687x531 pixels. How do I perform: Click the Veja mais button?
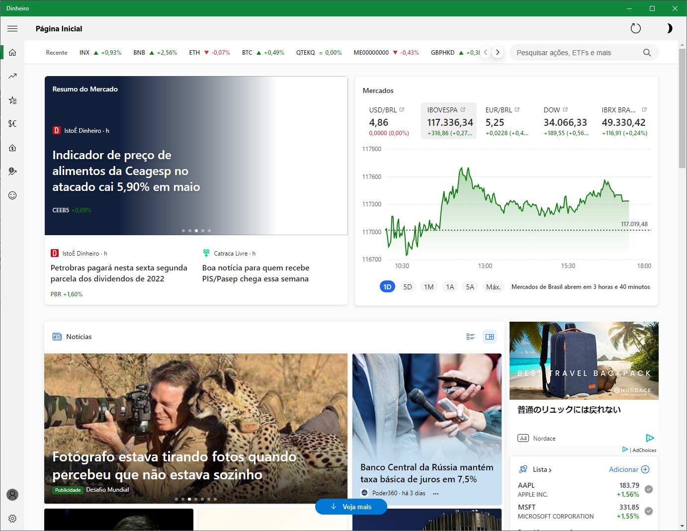pyautogui.click(x=351, y=507)
